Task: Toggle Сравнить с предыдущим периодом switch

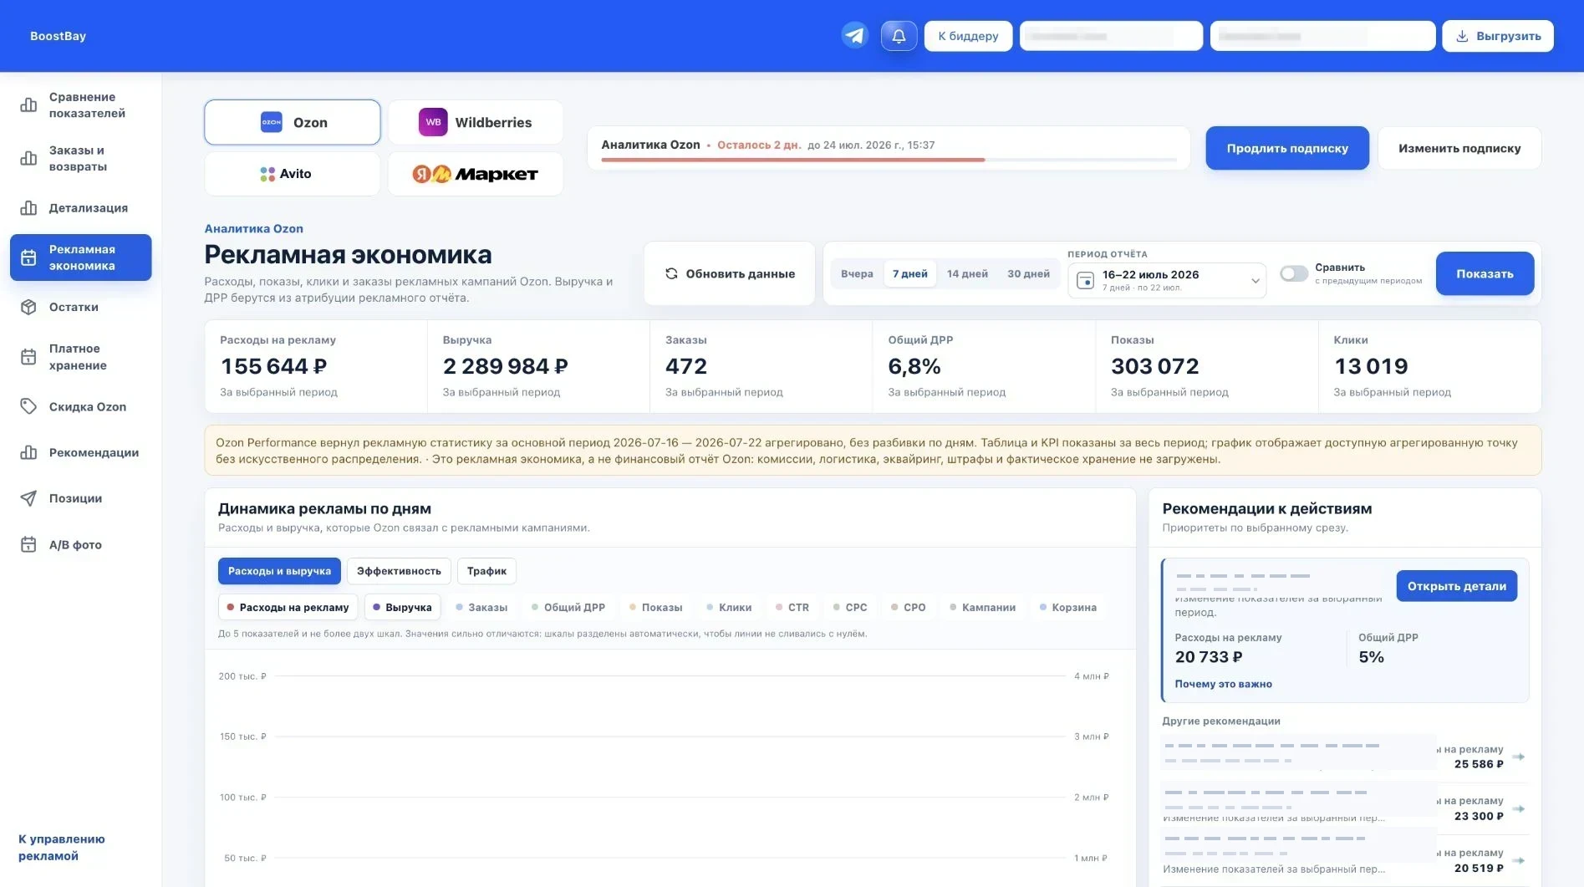Action: coord(1294,274)
